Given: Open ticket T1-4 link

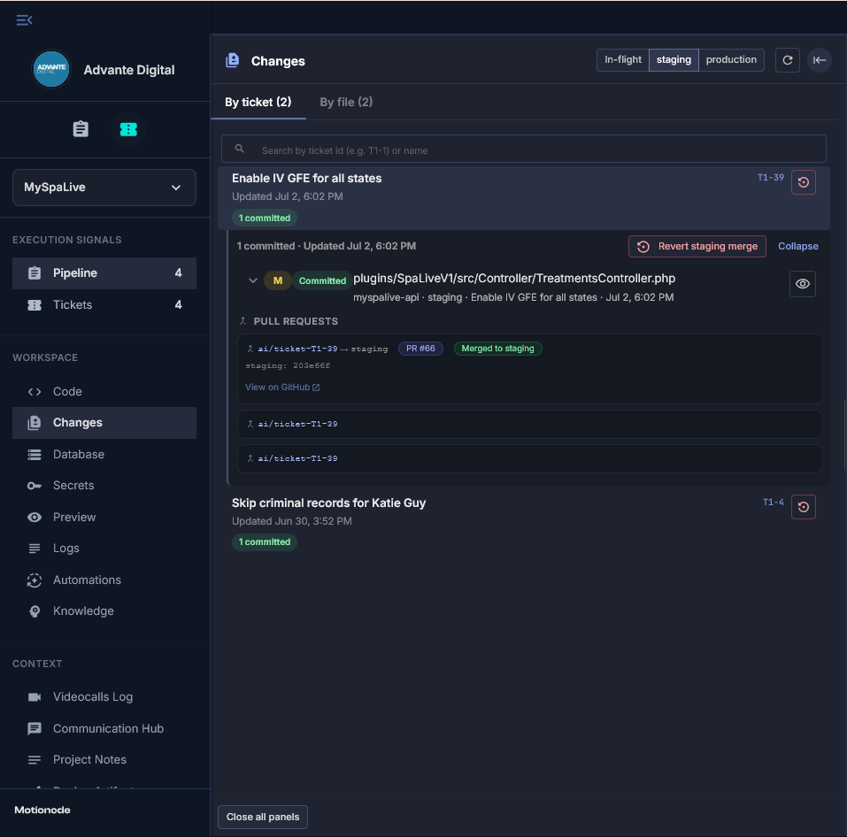Looking at the screenshot, I should click(x=773, y=503).
